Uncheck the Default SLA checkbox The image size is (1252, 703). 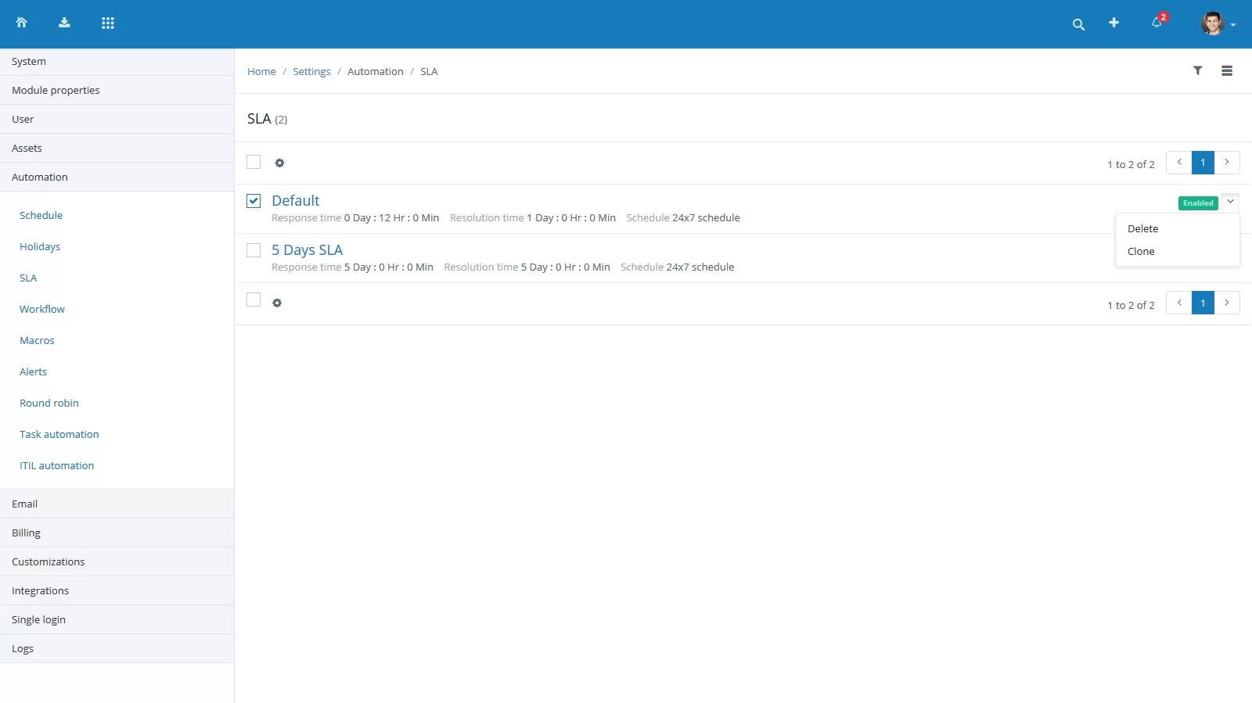click(x=254, y=201)
